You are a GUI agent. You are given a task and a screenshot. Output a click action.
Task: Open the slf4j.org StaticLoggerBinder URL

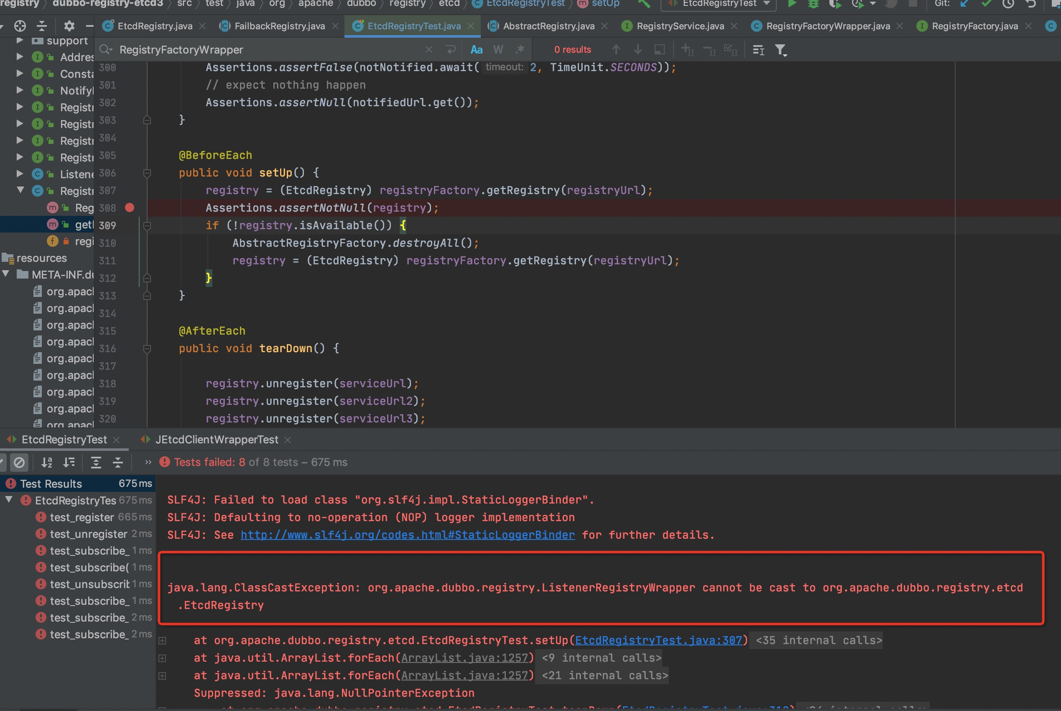click(x=408, y=535)
